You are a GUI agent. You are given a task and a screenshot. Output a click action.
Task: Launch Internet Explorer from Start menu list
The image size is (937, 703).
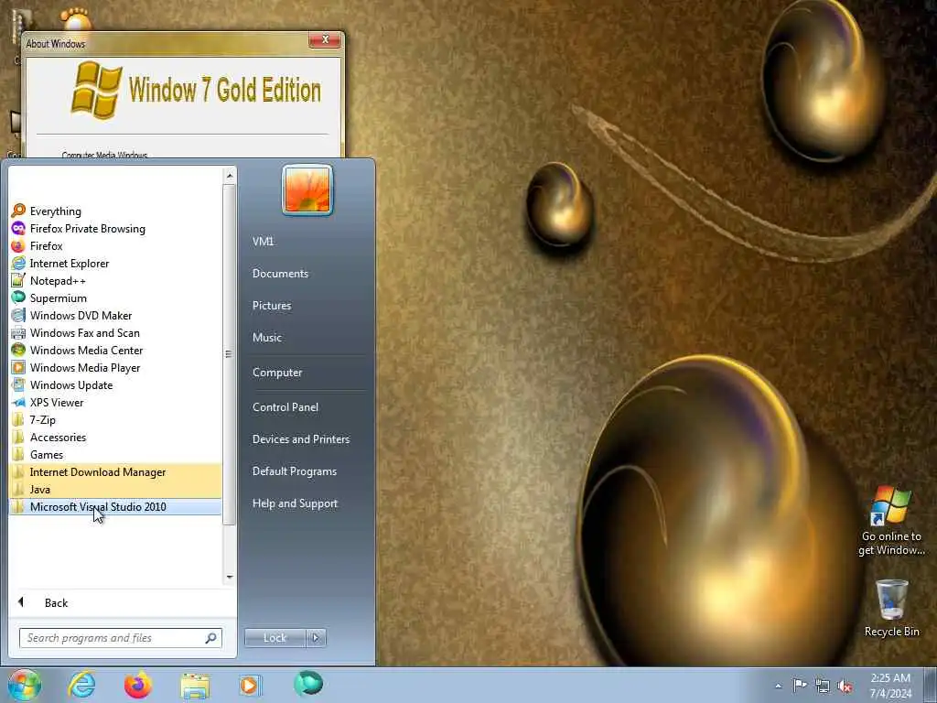coord(115,263)
